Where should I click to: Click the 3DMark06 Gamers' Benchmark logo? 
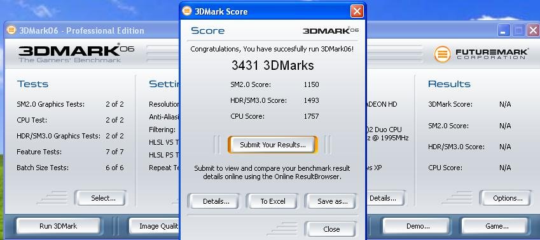click(76, 53)
